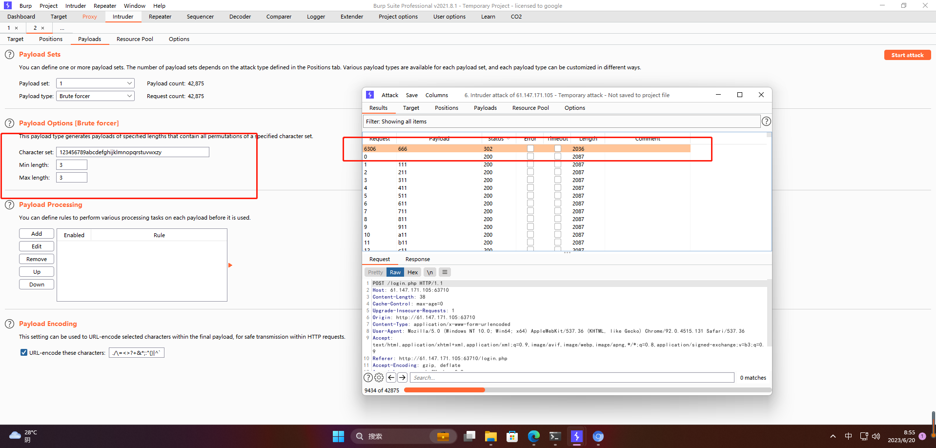Open help icon beside the results filter bar

766,122
